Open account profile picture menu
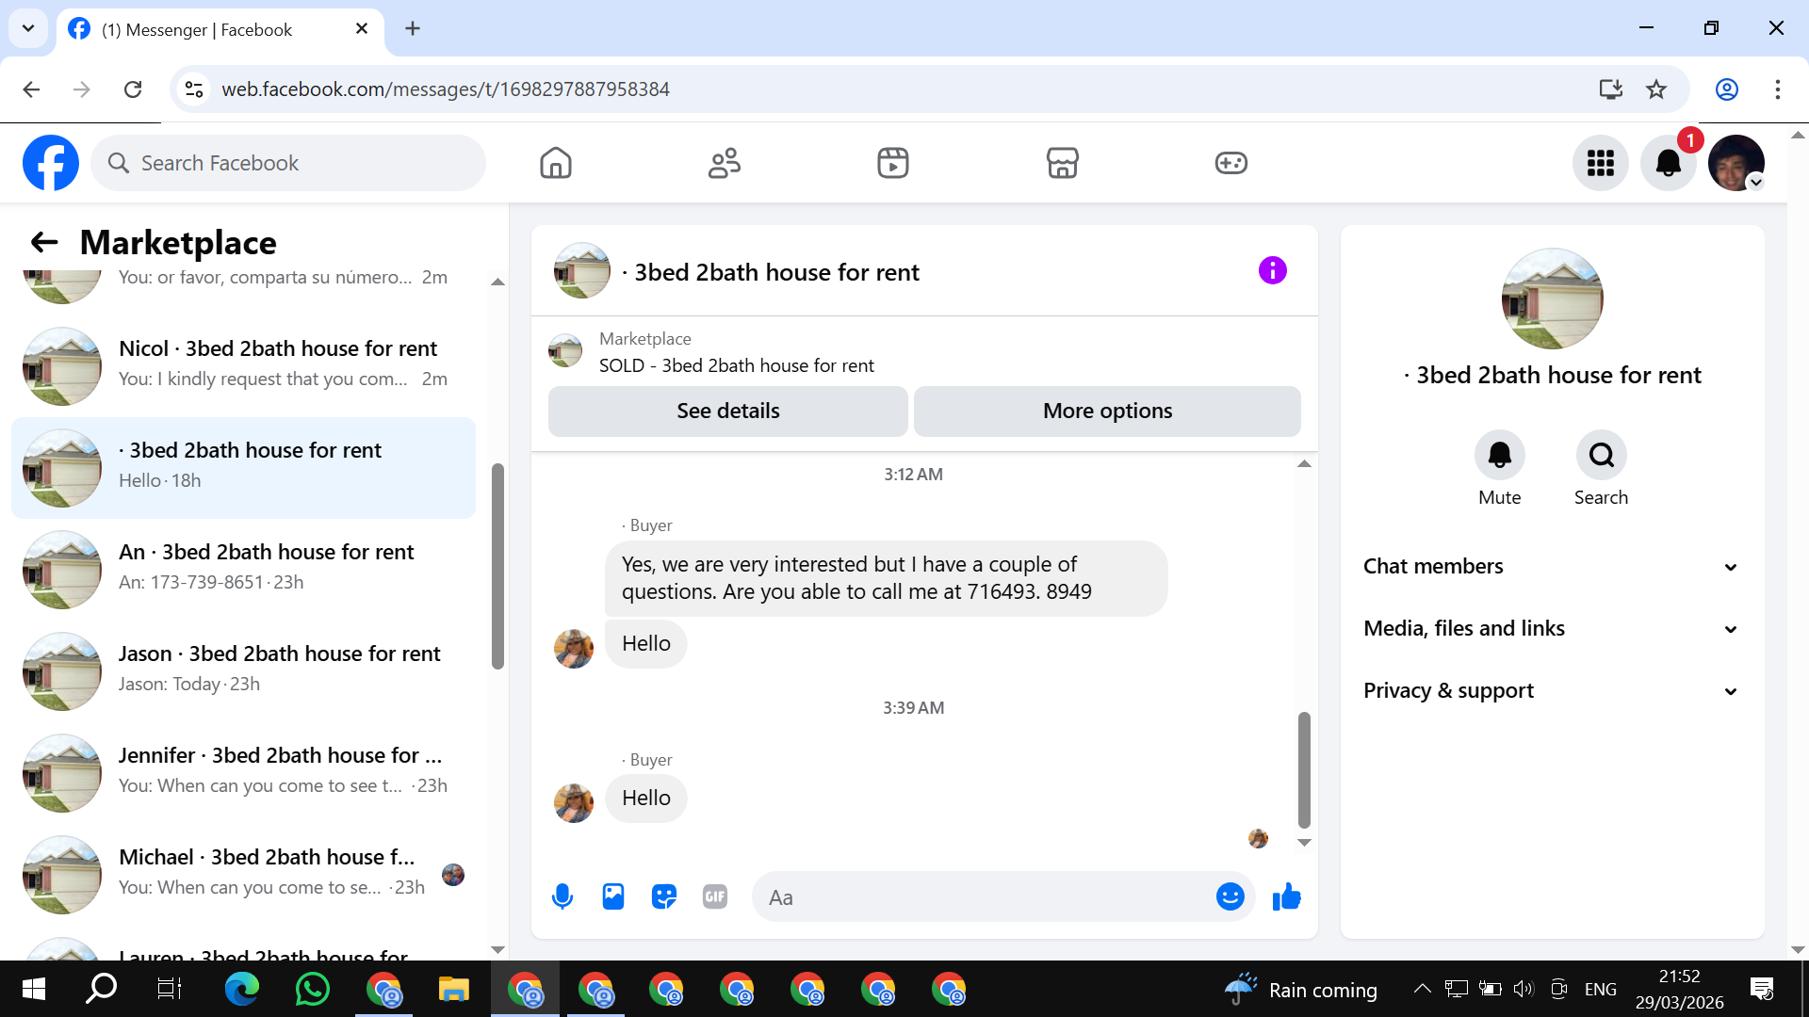 1736,163
